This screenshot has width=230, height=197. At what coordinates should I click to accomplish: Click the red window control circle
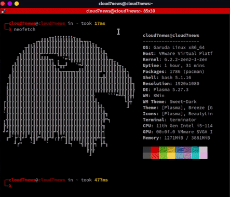click(x=3, y=4)
